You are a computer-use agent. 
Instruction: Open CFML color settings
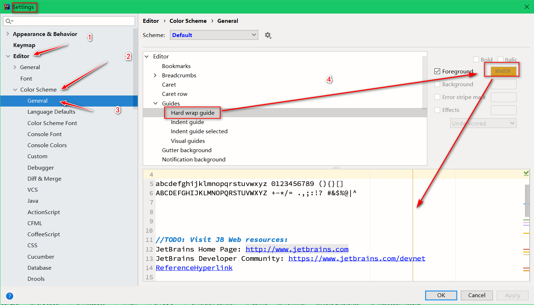tap(35, 223)
